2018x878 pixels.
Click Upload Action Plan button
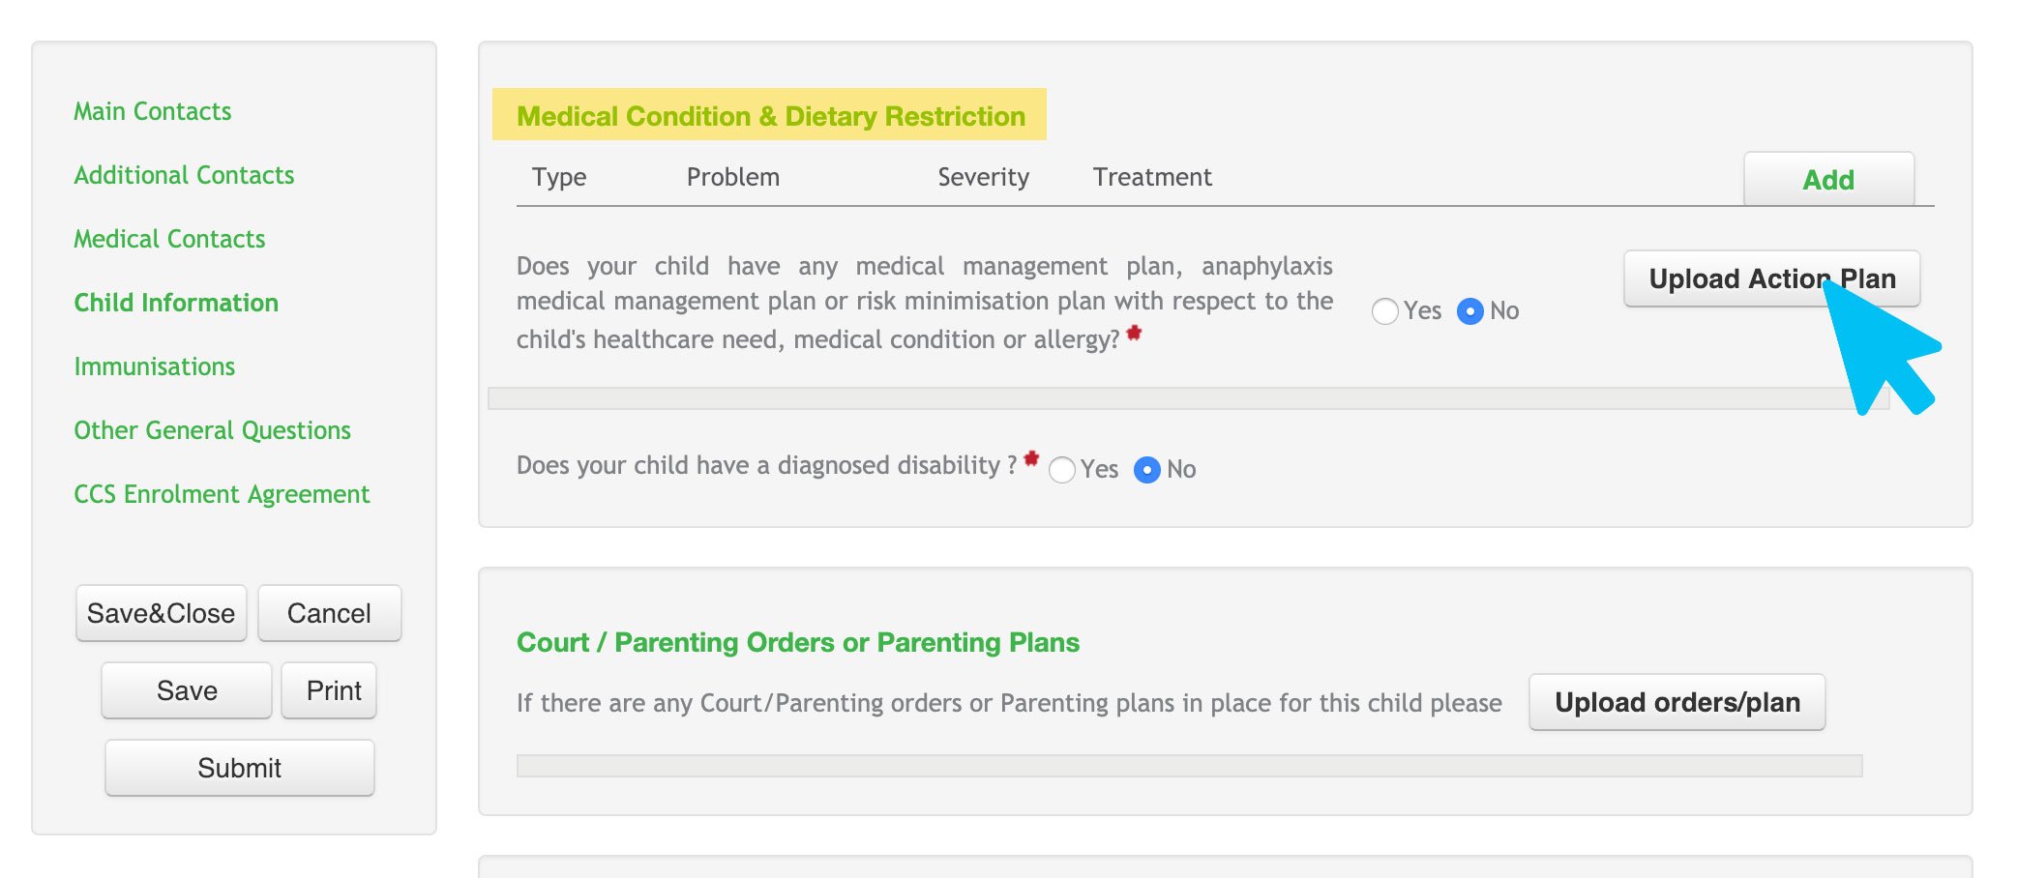1772,278
